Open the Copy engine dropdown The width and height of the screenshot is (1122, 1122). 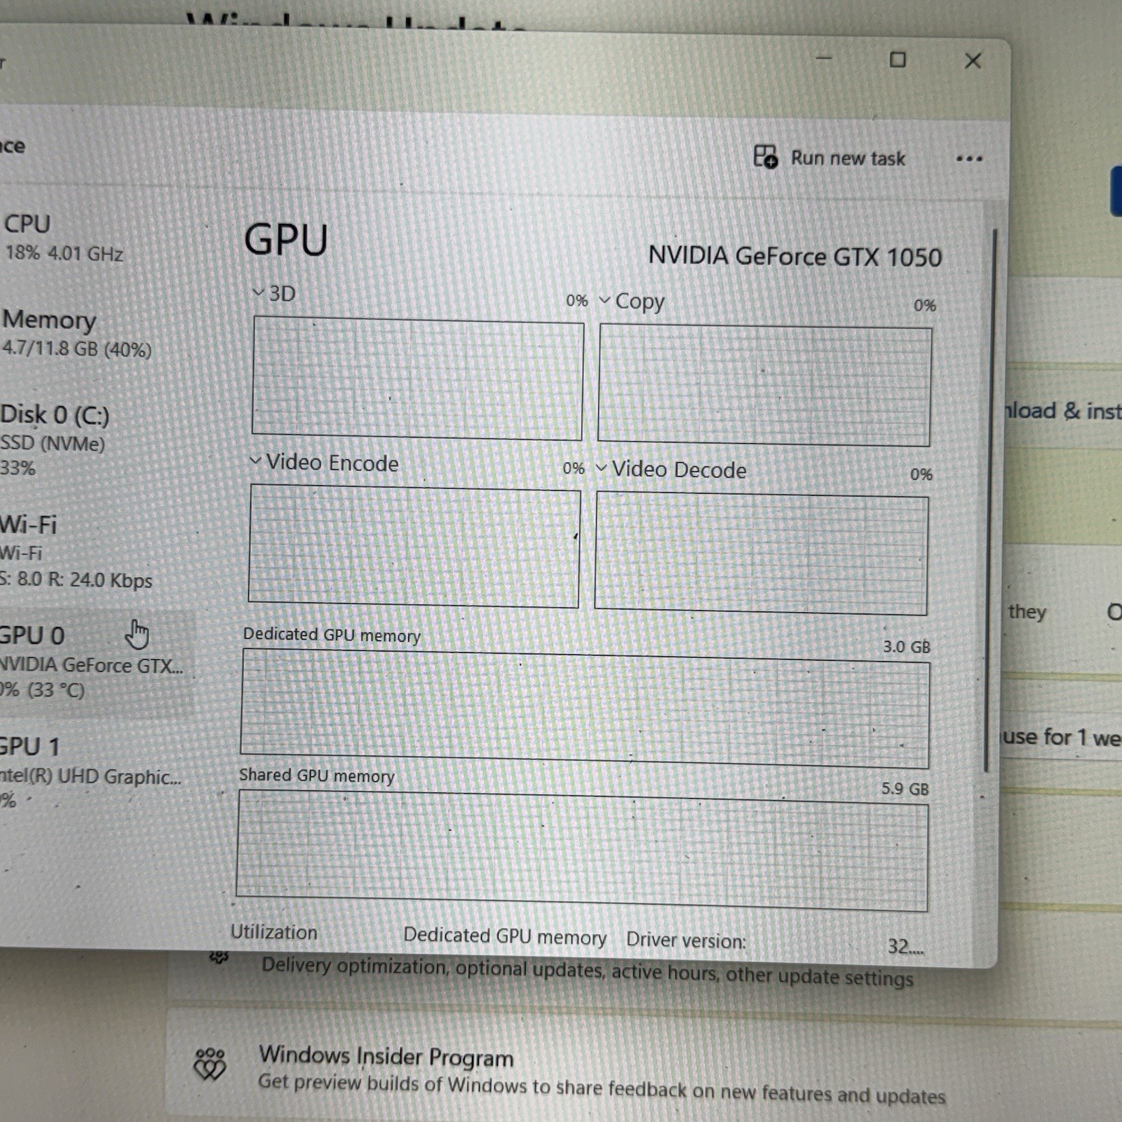point(604,300)
